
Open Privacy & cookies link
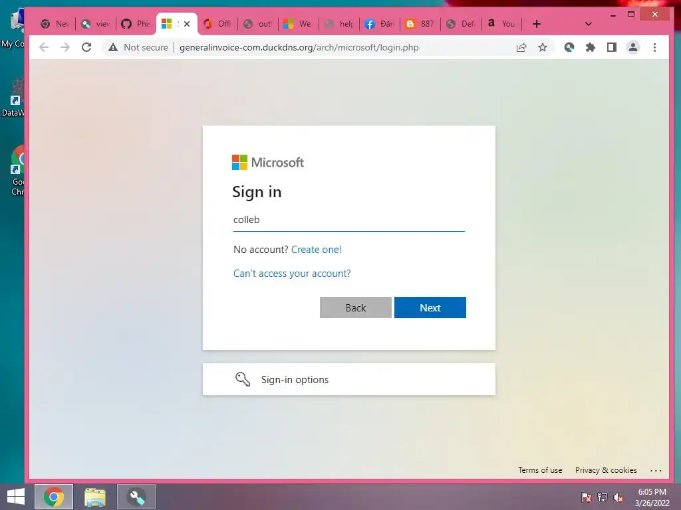pyautogui.click(x=606, y=470)
